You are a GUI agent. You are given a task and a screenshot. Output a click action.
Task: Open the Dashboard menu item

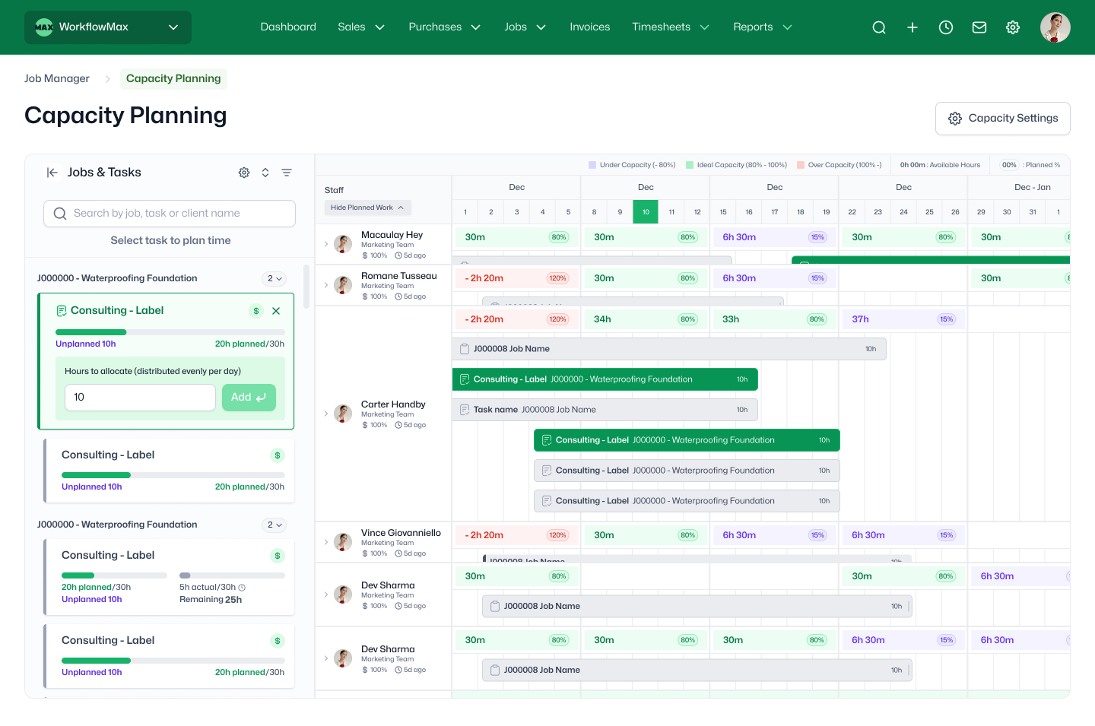(288, 27)
